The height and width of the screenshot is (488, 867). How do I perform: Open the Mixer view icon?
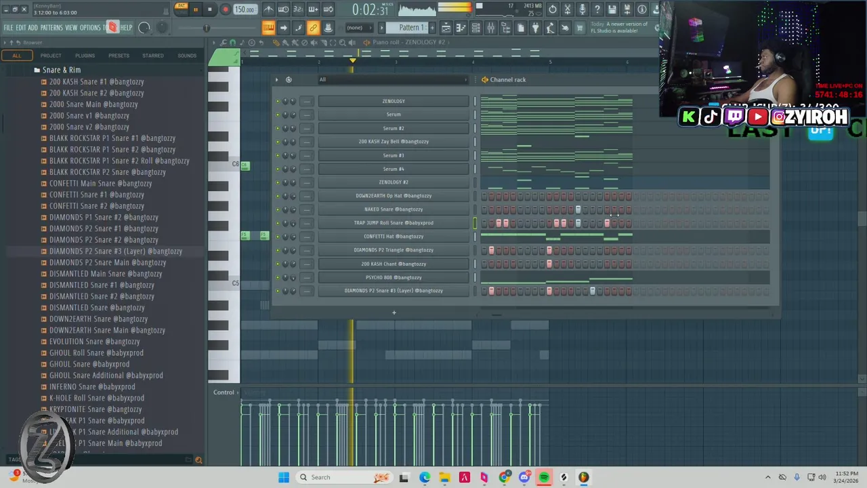coord(490,28)
